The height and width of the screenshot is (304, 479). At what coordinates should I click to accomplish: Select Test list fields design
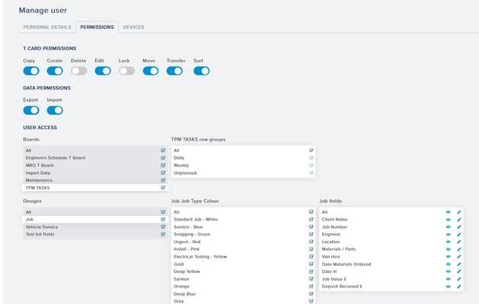[x=40, y=234]
